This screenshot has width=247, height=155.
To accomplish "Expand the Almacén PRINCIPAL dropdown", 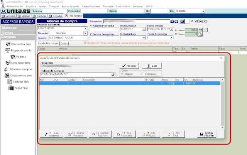I will 85,34.
